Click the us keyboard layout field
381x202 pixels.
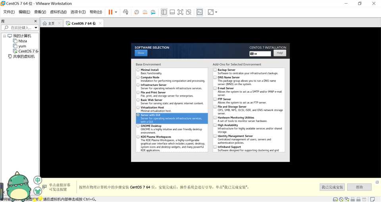click(x=260, y=53)
